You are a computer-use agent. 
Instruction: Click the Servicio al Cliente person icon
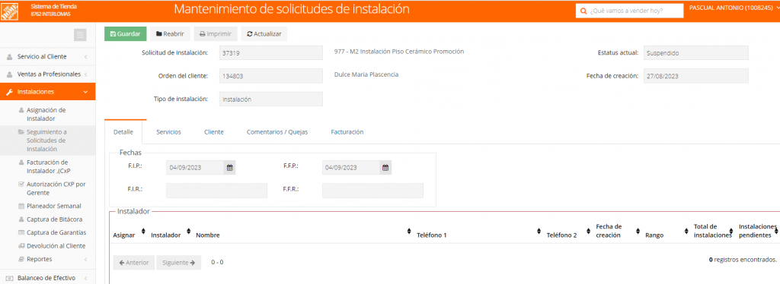point(10,57)
